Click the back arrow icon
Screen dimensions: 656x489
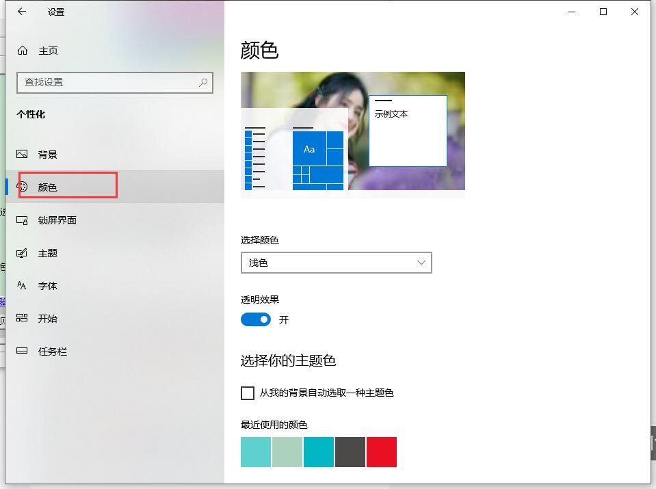[x=21, y=11]
